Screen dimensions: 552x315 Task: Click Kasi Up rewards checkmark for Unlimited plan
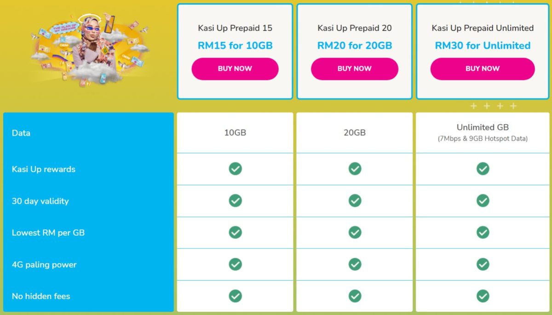pos(483,169)
